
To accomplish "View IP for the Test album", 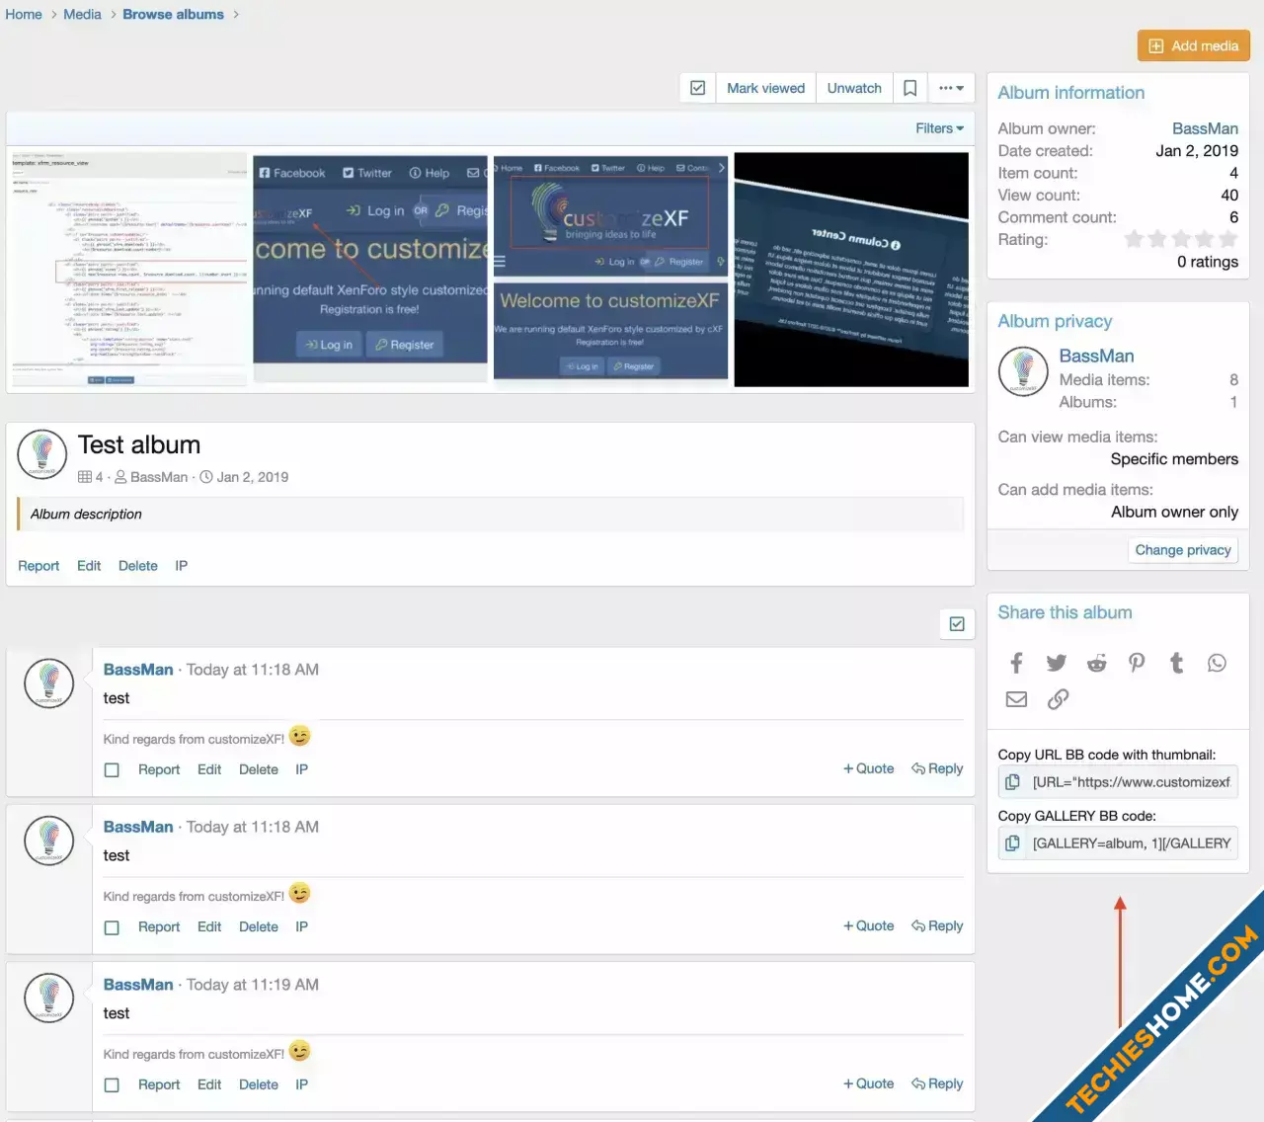I will click(x=182, y=566).
